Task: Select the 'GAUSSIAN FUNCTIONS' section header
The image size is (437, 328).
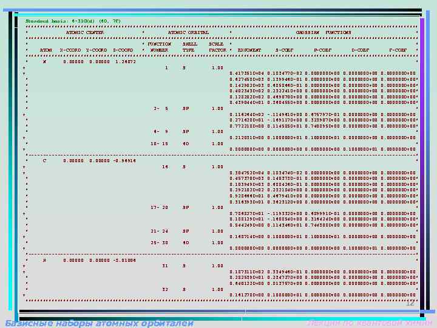Action: 324,33
